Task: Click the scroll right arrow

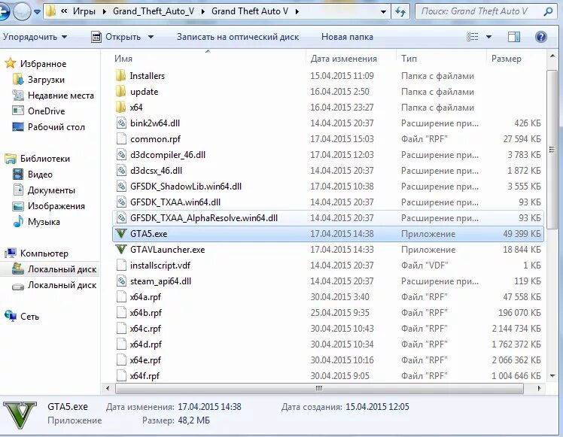Action: [539, 388]
